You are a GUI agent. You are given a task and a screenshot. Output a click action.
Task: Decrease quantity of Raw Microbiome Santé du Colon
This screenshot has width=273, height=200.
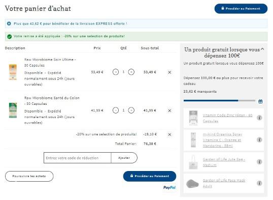116,110
